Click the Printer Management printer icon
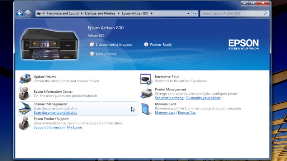The height and width of the screenshot is (161, 287). tap(146, 93)
